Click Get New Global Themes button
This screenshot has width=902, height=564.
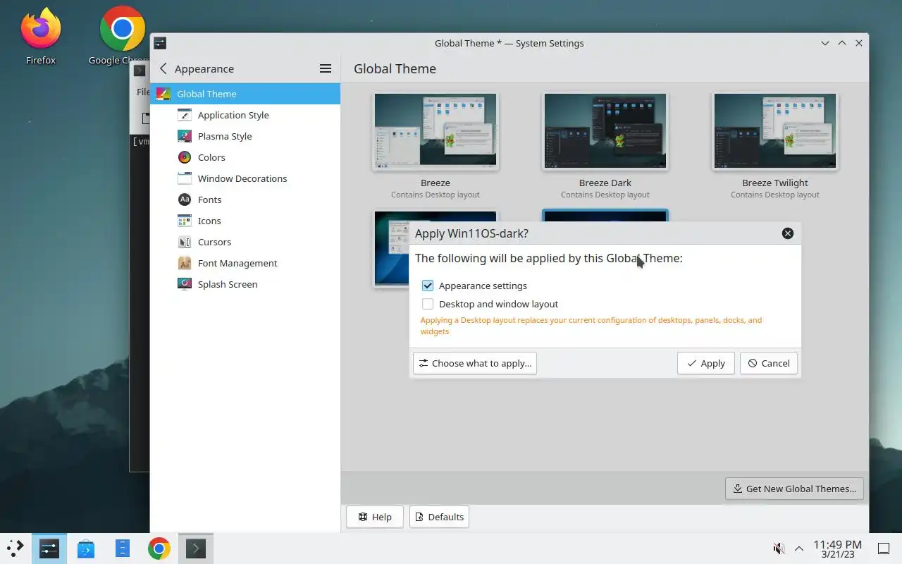click(794, 489)
